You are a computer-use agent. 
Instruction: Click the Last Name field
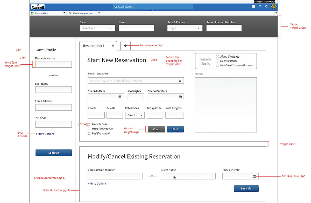coord(54,90)
